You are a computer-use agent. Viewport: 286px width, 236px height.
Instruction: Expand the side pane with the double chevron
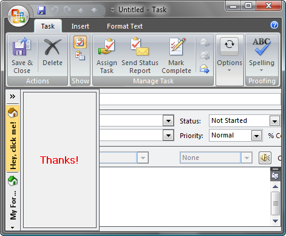[x=13, y=96]
